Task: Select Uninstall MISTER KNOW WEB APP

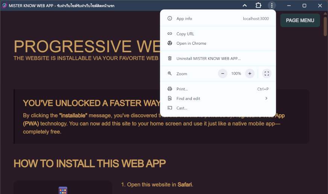Action: coord(218,58)
